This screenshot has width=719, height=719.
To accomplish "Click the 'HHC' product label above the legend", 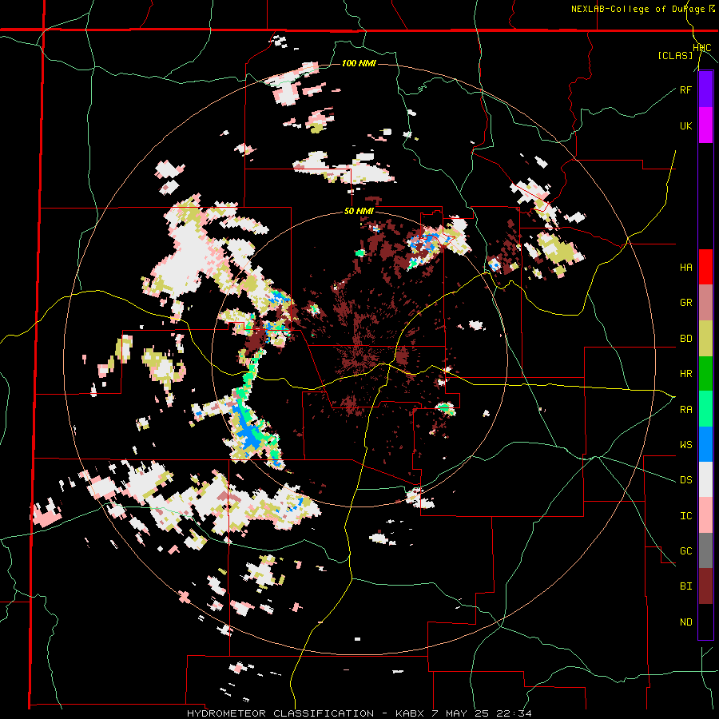I will (x=701, y=48).
